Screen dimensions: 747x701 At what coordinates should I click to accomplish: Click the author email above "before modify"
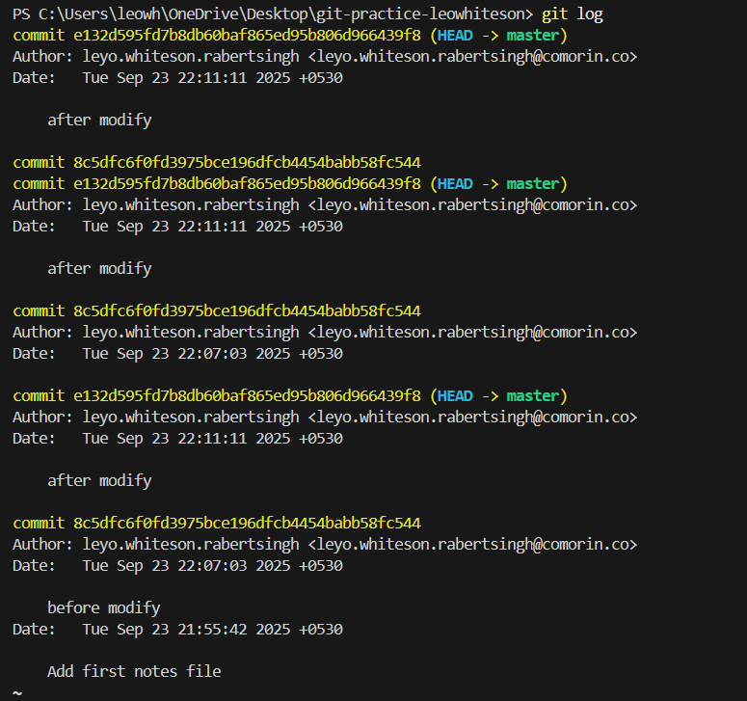pos(472,544)
